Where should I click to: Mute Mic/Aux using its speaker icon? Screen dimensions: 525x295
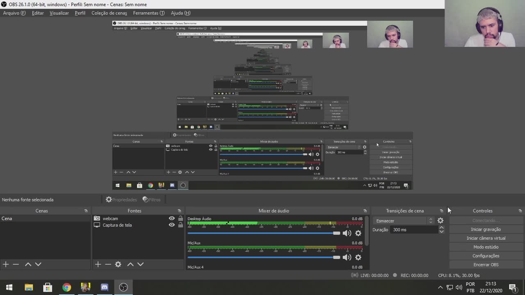(x=347, y=257)
